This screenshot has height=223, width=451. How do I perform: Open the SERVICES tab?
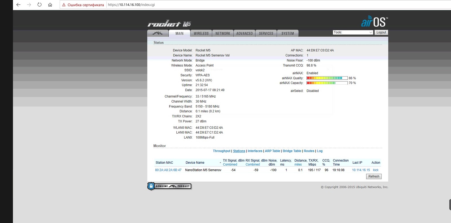(x=266, y=33)
